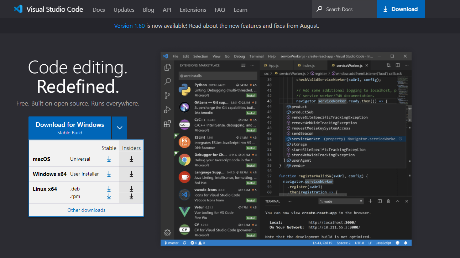Click the master branch indicator in status bar
The height and width of the screenshot is (258, 460).
[x=171, y=243]
